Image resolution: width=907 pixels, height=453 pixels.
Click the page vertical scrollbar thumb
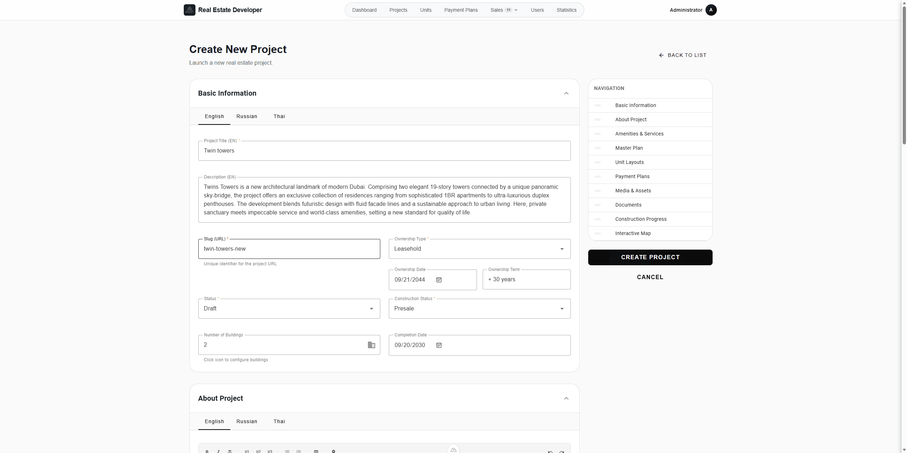coord(904,75)
